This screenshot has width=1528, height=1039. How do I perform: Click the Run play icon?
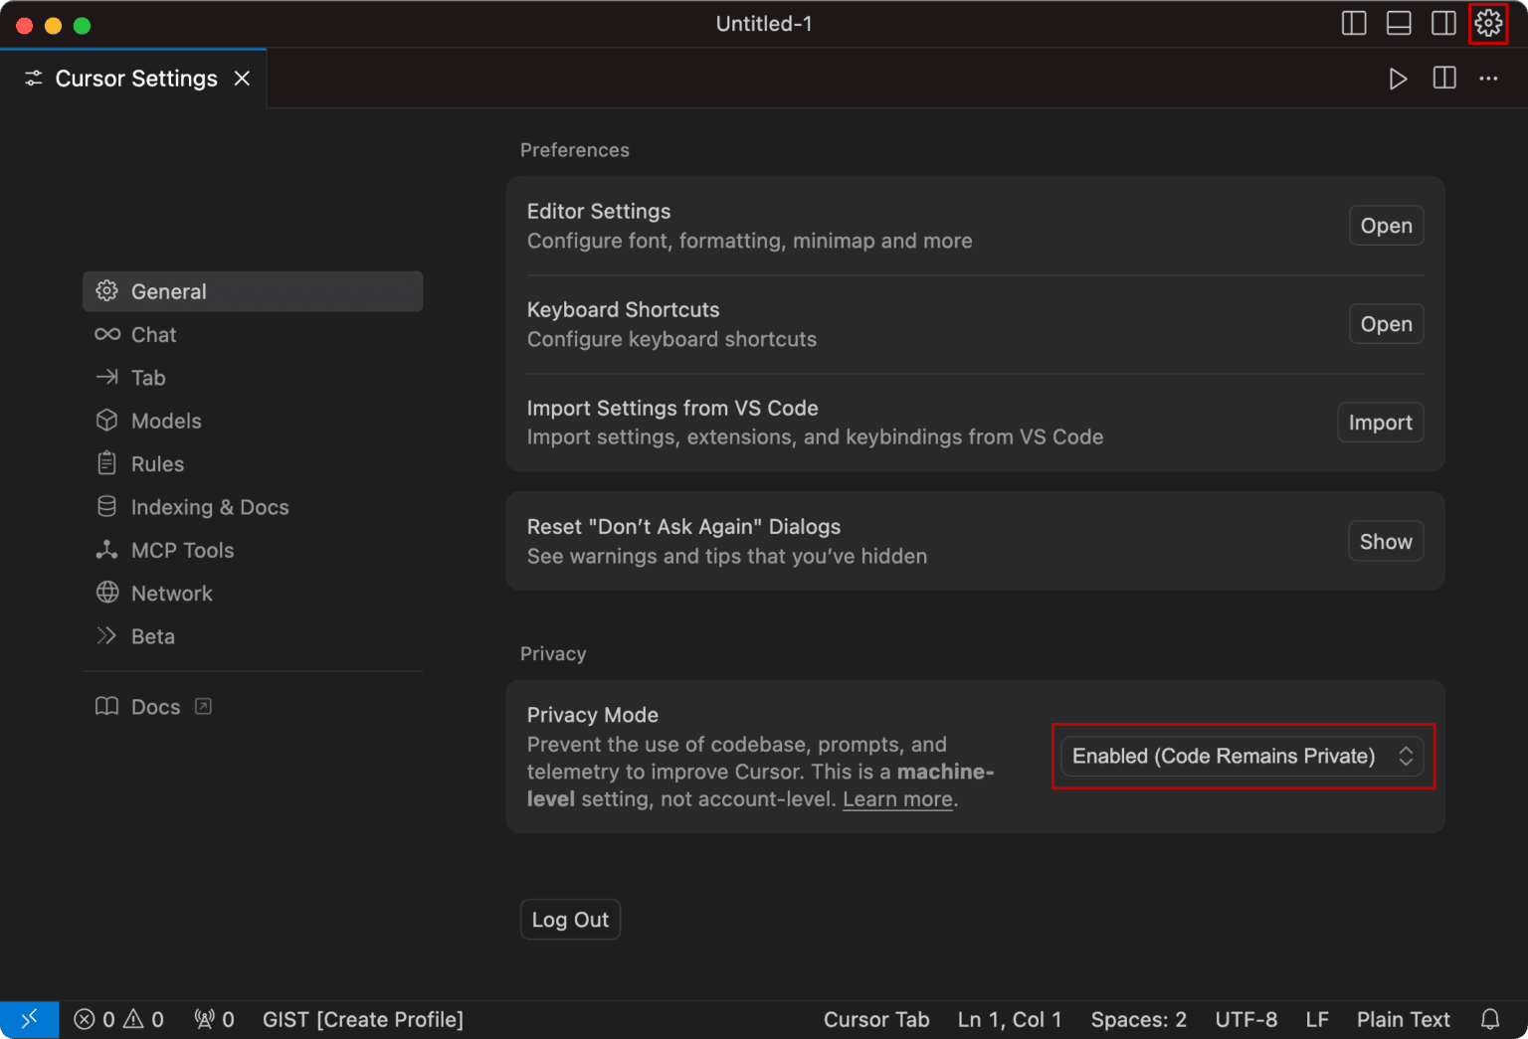[1398, 79]
